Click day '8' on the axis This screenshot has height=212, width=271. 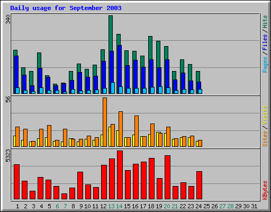73,206
